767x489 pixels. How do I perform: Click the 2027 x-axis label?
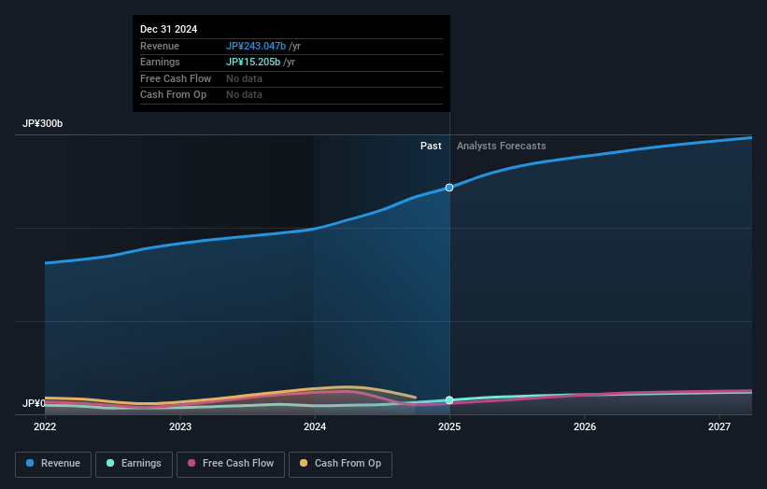click(719, 426)
